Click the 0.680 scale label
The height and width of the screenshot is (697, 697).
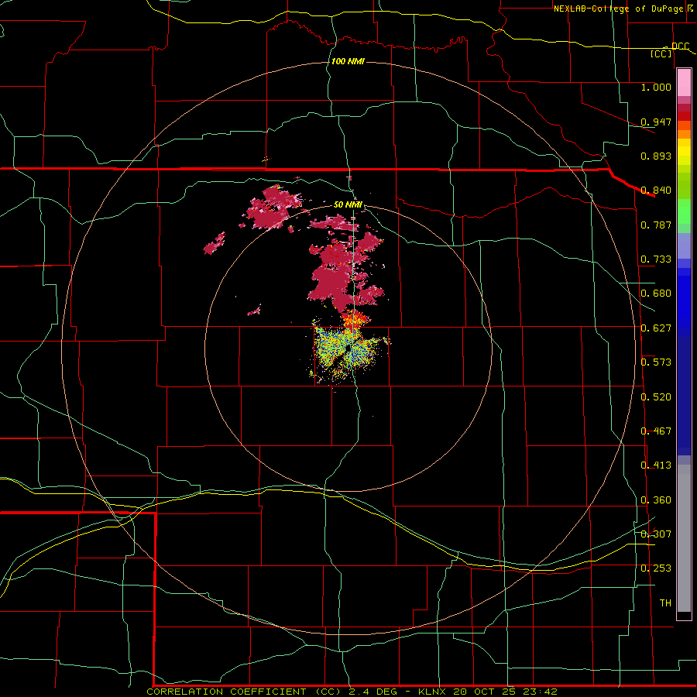pyautogui.click(x=656, y=294)
